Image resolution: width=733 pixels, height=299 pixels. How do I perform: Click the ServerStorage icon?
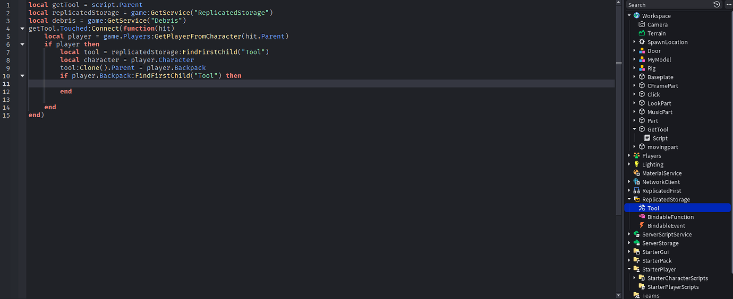click(636, 243)
